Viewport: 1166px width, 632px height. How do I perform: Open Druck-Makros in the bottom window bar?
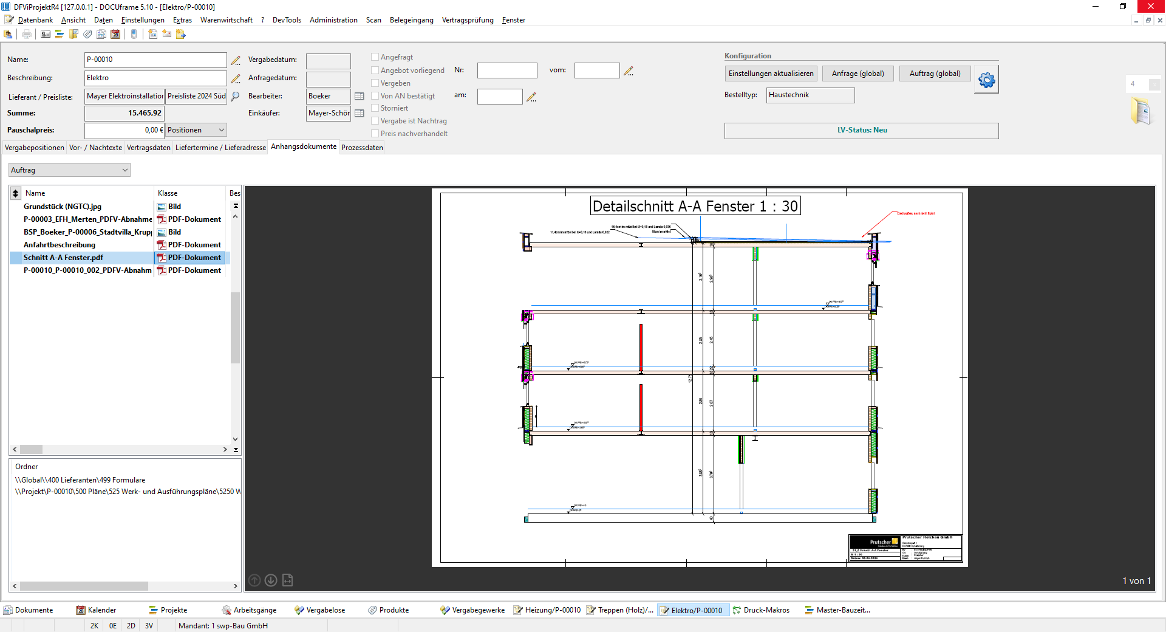pyautogui.click(x=761, y=610)
